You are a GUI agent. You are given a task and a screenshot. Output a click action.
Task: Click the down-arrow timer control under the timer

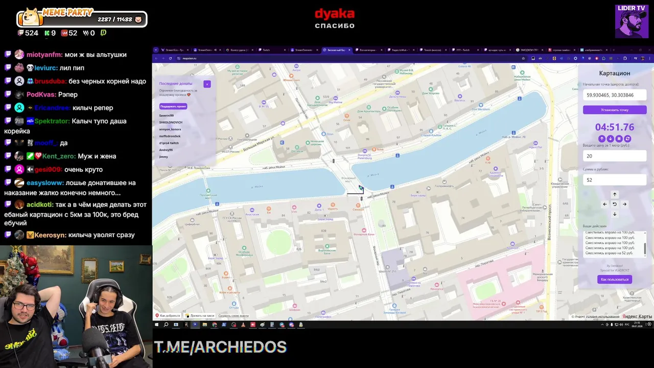point(610,139)
